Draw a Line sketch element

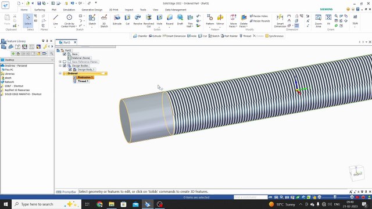[x=56, y=20]
